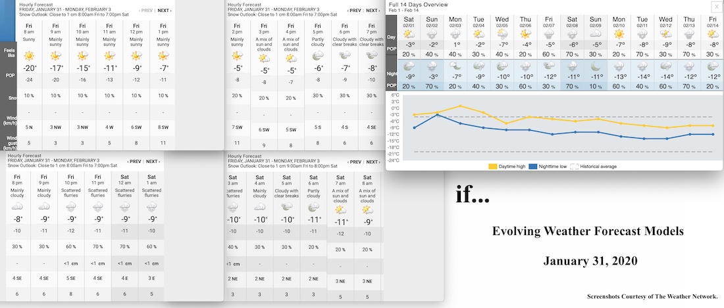724x308 pixels.
Task: Click the partly cloudy icon for Sat 6 am
Action: (313, 207)
